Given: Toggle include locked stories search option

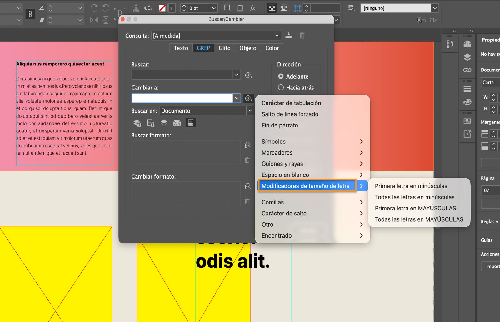Looking at the screenshot, I should [x=151, y=123].
